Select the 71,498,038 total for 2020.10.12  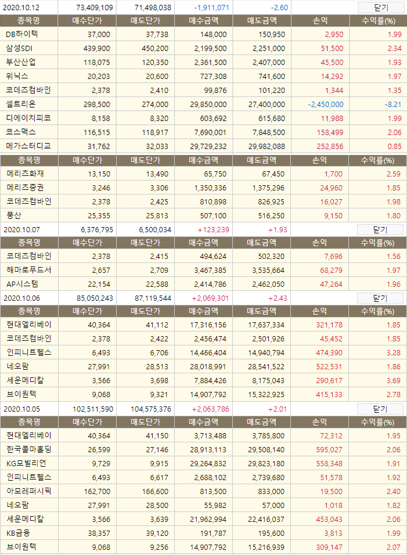(x=153, y=8)
